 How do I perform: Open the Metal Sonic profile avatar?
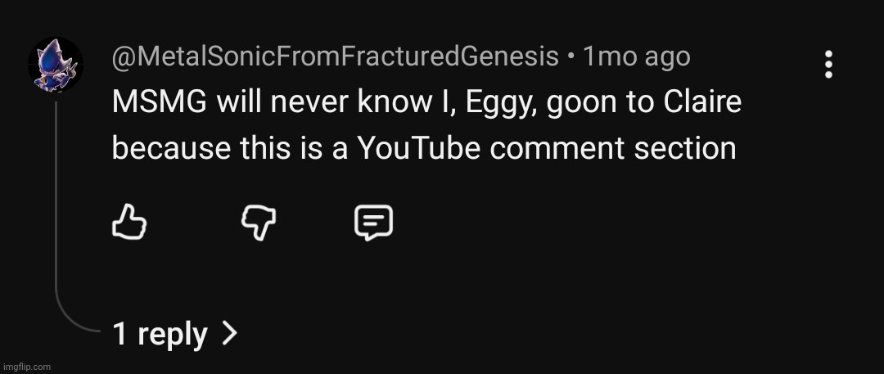click(56, 64)
